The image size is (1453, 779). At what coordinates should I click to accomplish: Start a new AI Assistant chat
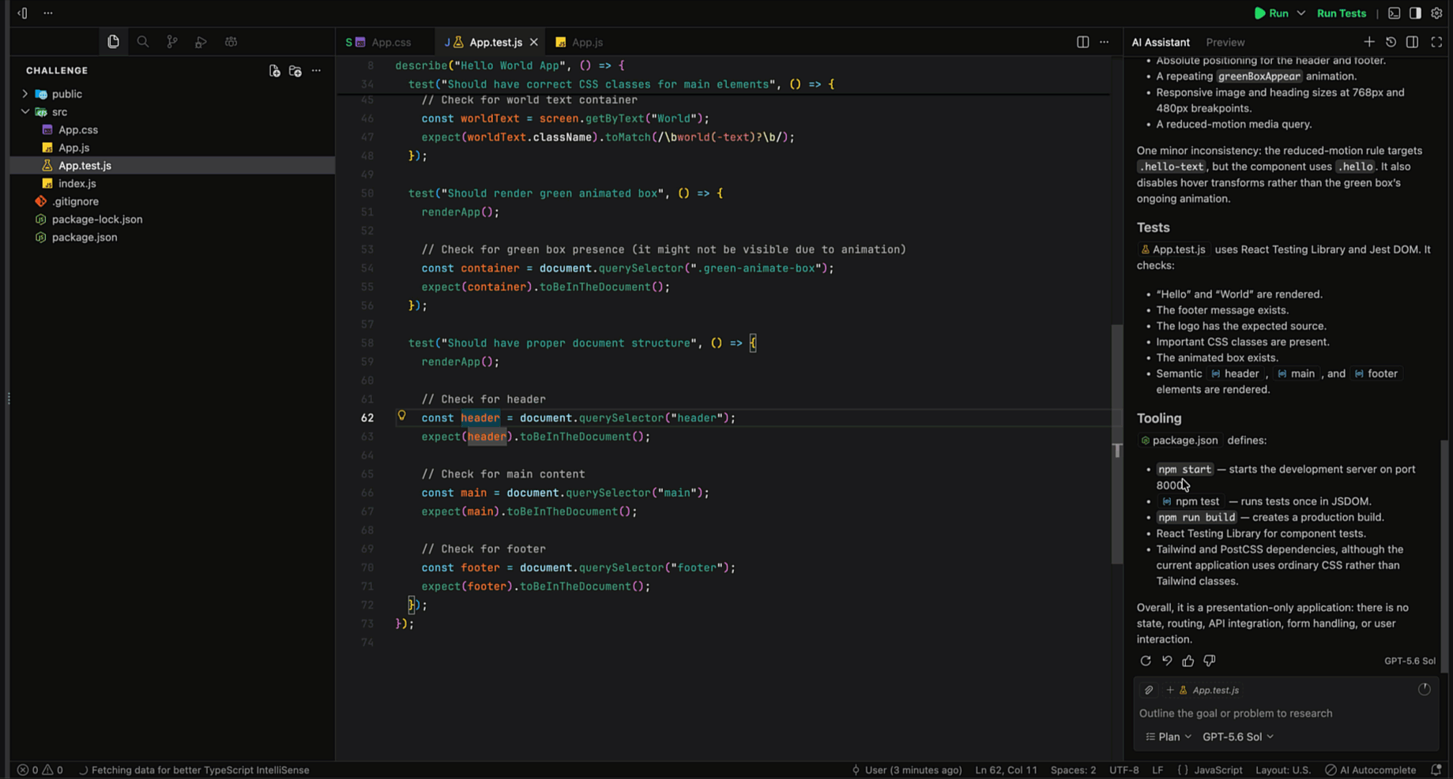point(1369,42)
